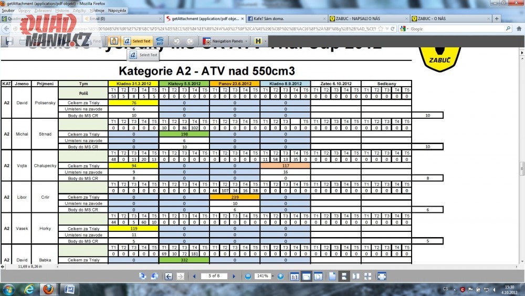This screenshot has height=296, width=525.
Task: Click the surname cell Chalupecky
Action: coord(45,166)
